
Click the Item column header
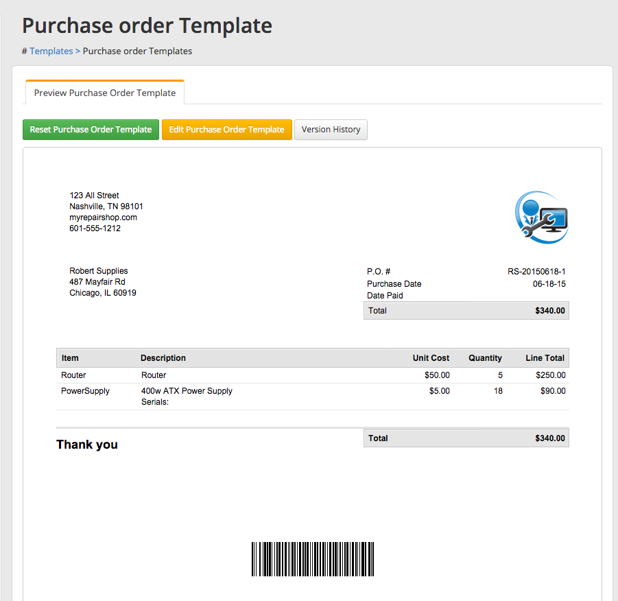(x=70, y=358)
